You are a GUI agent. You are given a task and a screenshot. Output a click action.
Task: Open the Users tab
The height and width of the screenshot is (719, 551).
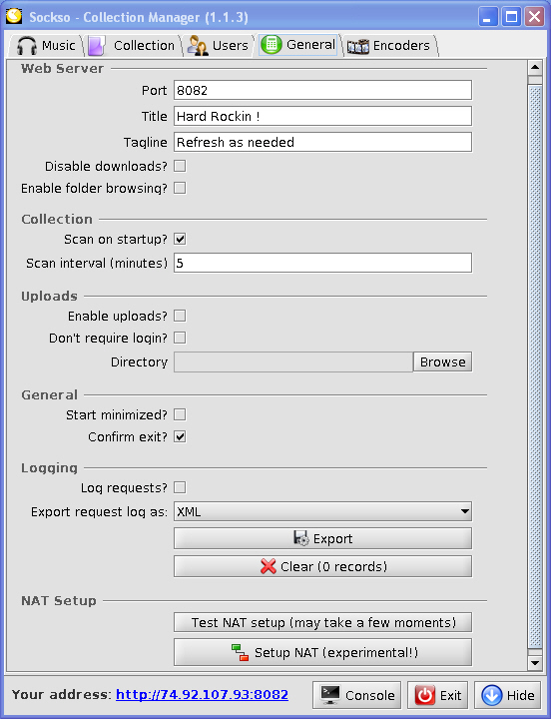tap(219, 46)
